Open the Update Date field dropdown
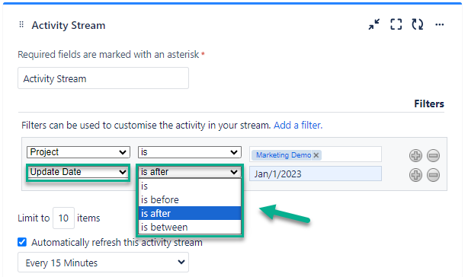Screen dimensions: 468x277 coord(79,172)
